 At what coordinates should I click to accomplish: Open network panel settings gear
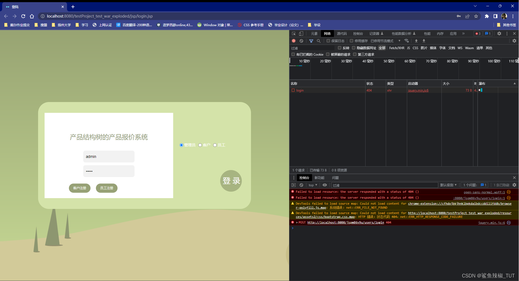tap(514, 41)
